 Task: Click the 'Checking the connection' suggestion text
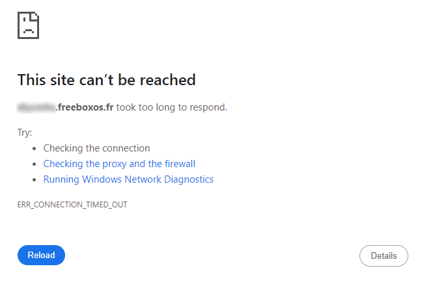click(96, 148)
